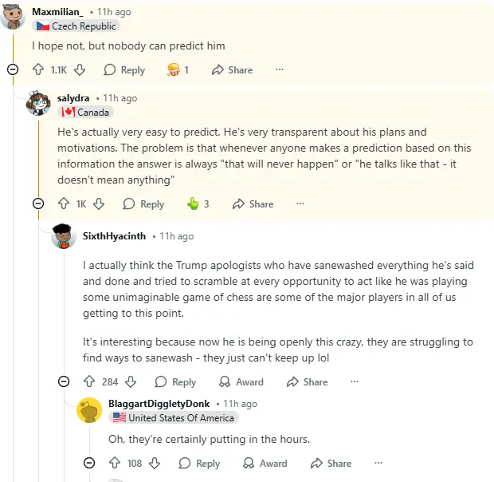Open SixthHyacinth's user profile link

pyautogui.click(x=114, y=236)
